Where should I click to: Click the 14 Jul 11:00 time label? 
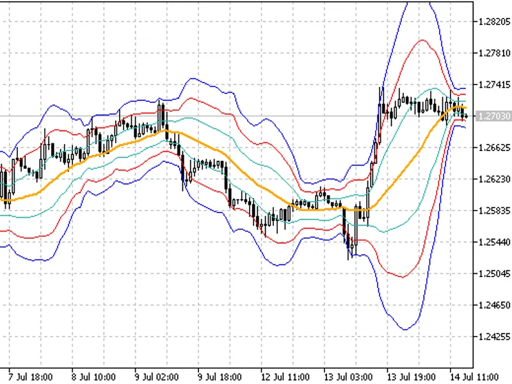[474, 377]
